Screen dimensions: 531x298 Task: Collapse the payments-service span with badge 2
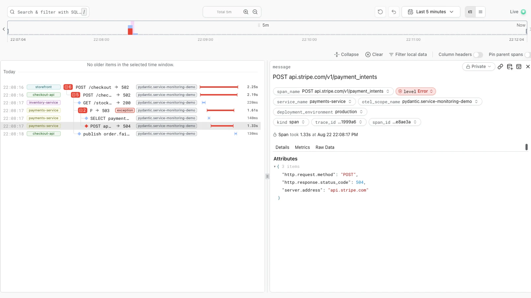tap(83, 110)
